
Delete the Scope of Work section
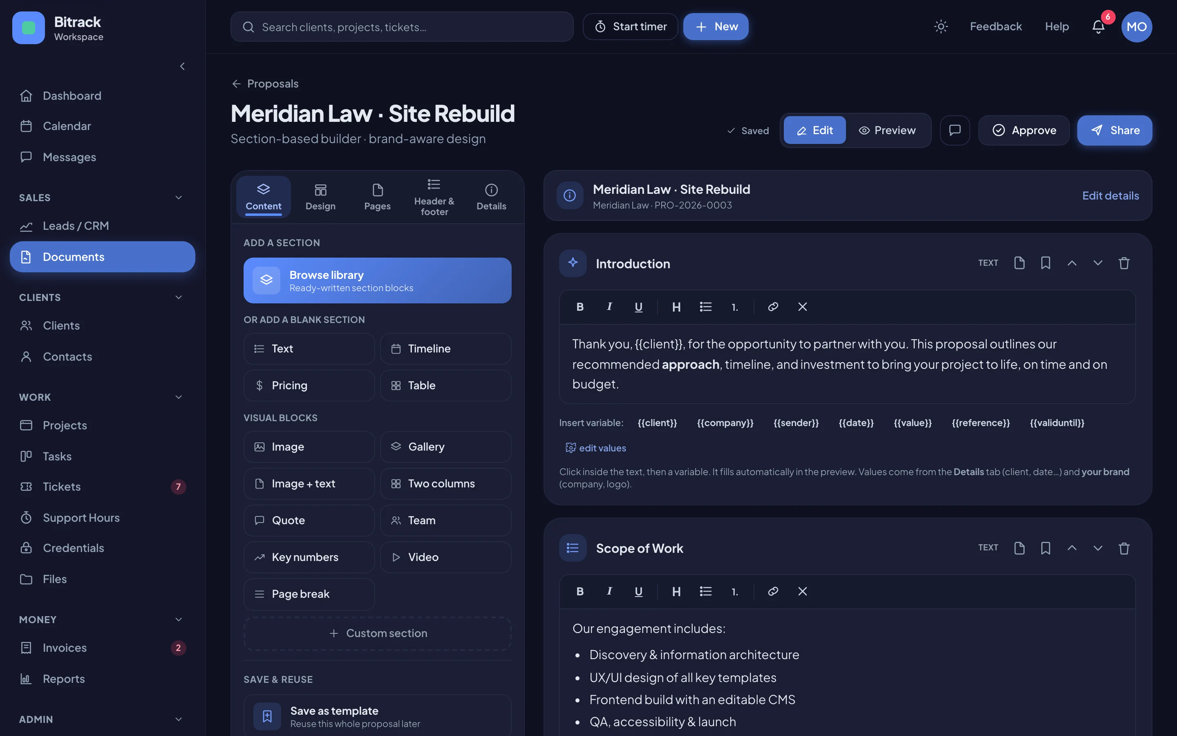[1124, 548]
